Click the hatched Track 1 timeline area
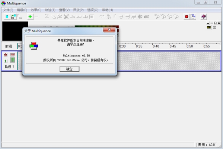 [169, 61]
